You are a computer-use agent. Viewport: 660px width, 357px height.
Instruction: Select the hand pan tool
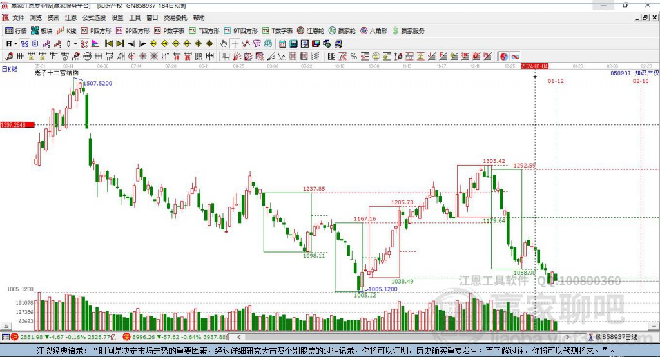[224, 44]
